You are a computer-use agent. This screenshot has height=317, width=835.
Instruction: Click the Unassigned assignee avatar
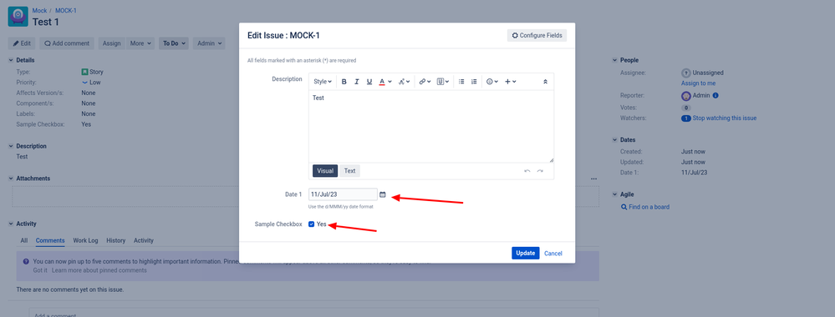pyautogui.click(x=686, y=73)
